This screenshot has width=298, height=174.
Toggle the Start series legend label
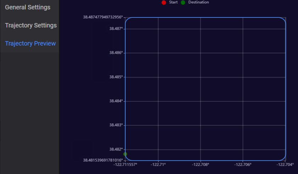pos(173,2)
